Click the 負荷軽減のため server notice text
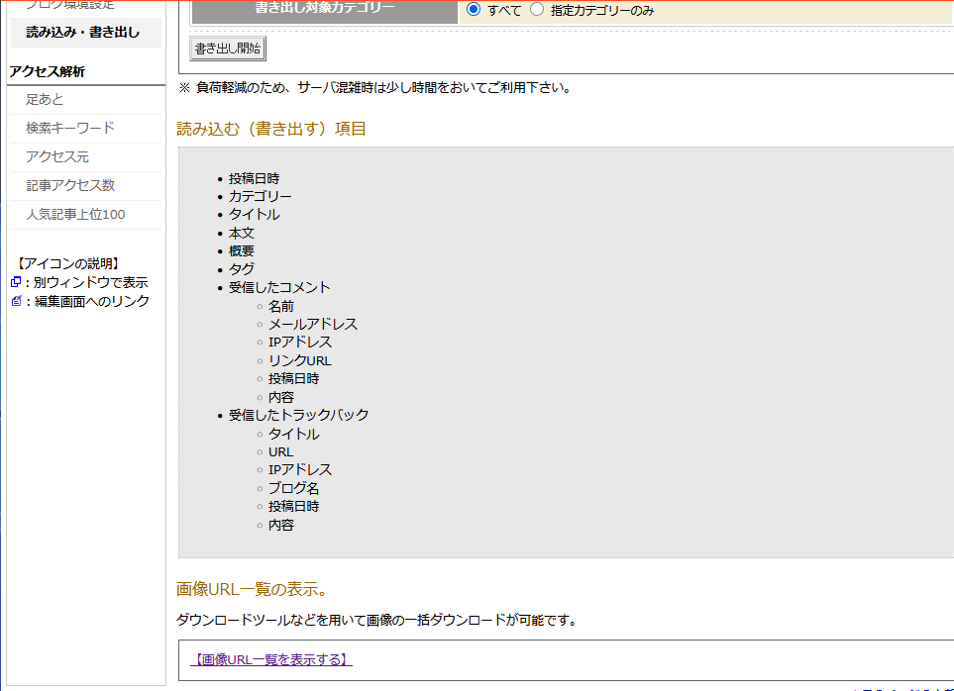 375,87
